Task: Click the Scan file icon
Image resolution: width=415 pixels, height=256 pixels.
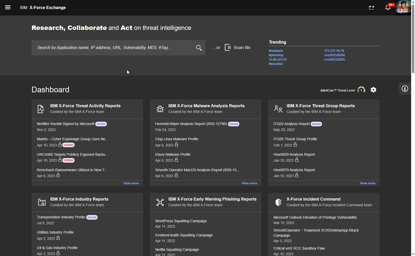Action: click(228, 47)
